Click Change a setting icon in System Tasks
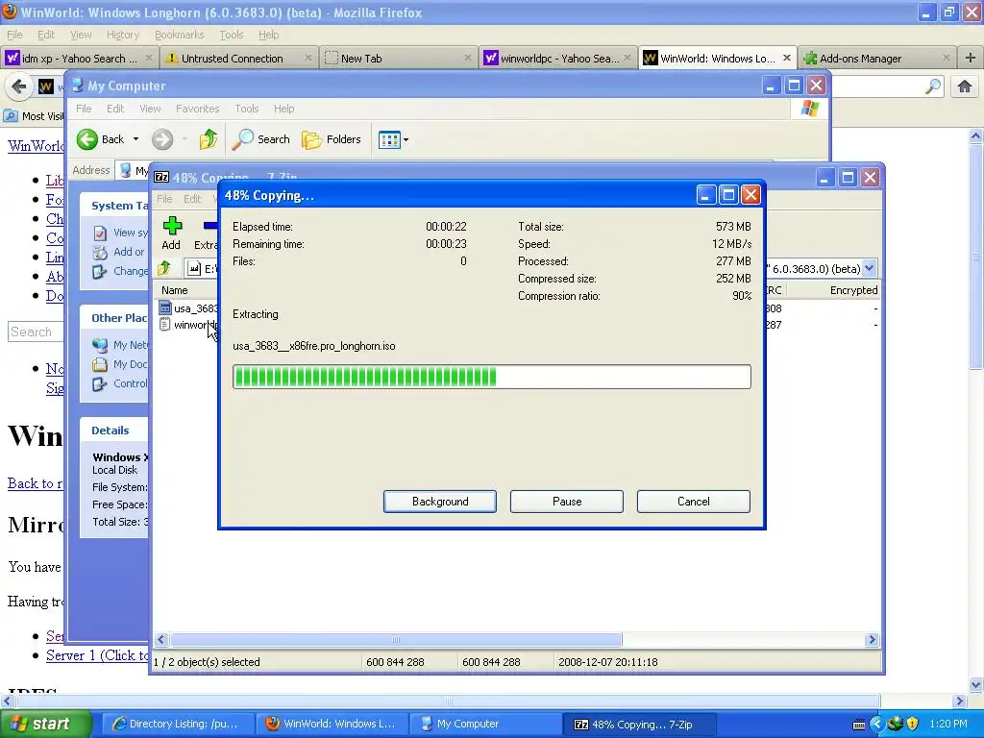Screen dimensions: 984x738 100,272
